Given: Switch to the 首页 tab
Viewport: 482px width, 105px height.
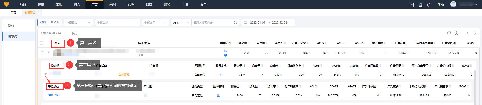Looking at the screenshot, I should (13, 13).
